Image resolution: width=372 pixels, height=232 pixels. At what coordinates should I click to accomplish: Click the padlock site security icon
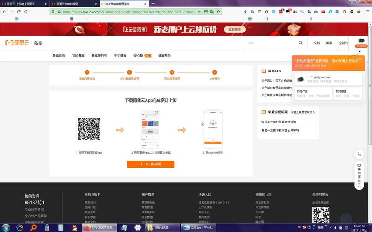59,12
